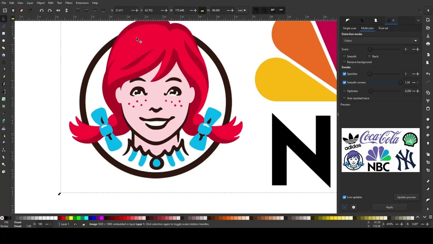Image resolution: width=433 pixels, height=244 pixels.
Task: Select the Star polygon tool
Action: point(4,48)
